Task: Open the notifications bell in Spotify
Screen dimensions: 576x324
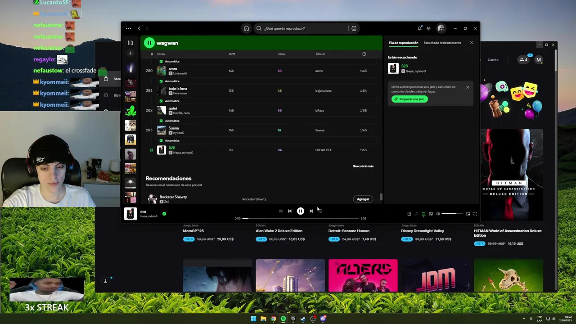Action: (x=419, y=28)
